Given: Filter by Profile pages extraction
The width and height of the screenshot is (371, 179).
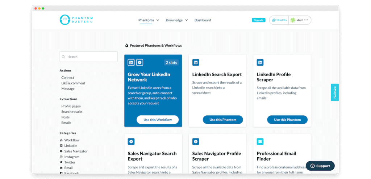Looking at the screenshot, I should (x=71, y=106).
